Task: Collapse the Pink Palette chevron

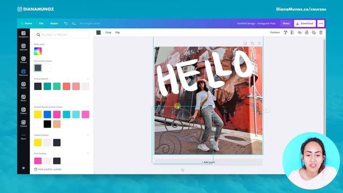Action: [88, 153]
